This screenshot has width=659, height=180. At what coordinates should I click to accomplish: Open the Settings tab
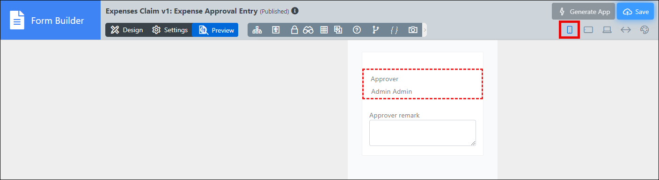click(x=170, y=30)
